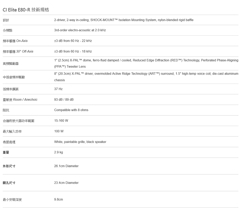Click the 37 Hz low-frequency value
Screen dimensions: 240x208
(x=58, y=89)
